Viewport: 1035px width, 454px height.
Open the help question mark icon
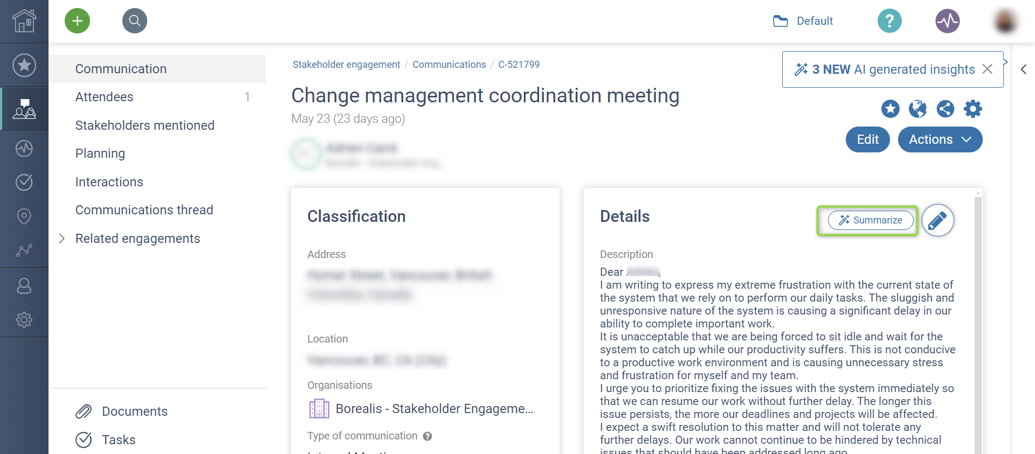889,21
